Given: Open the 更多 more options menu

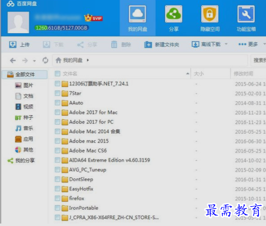Looking at the screenshot, I should (248, 44).
